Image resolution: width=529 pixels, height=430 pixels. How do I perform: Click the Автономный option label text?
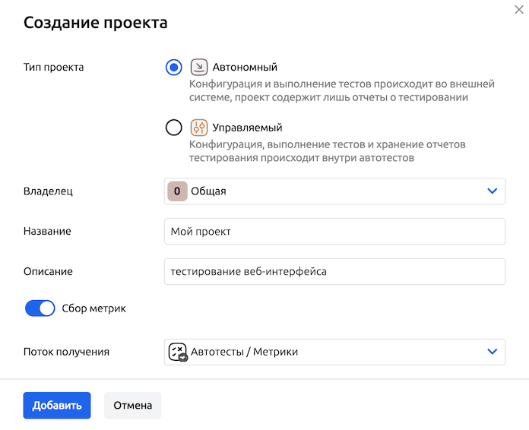pyautogui.click(x=245, y=67)
